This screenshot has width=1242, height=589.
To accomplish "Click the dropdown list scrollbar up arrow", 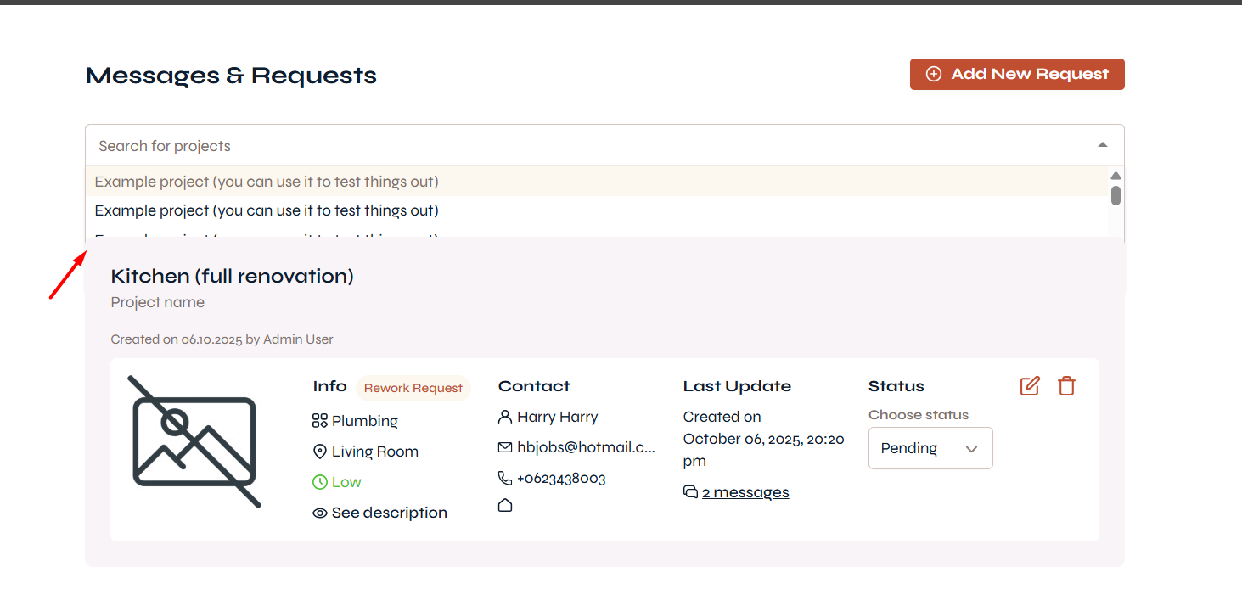I will 1116,176.
